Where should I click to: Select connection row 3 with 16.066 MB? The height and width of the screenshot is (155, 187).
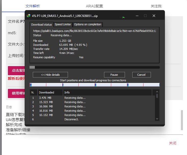coord(92,106)
